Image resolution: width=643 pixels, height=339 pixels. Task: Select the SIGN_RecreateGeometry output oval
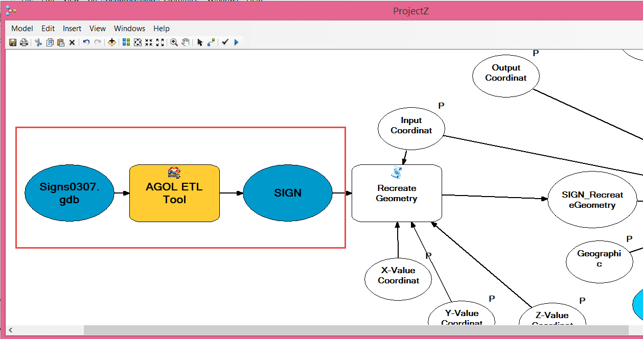pos(592,200)
